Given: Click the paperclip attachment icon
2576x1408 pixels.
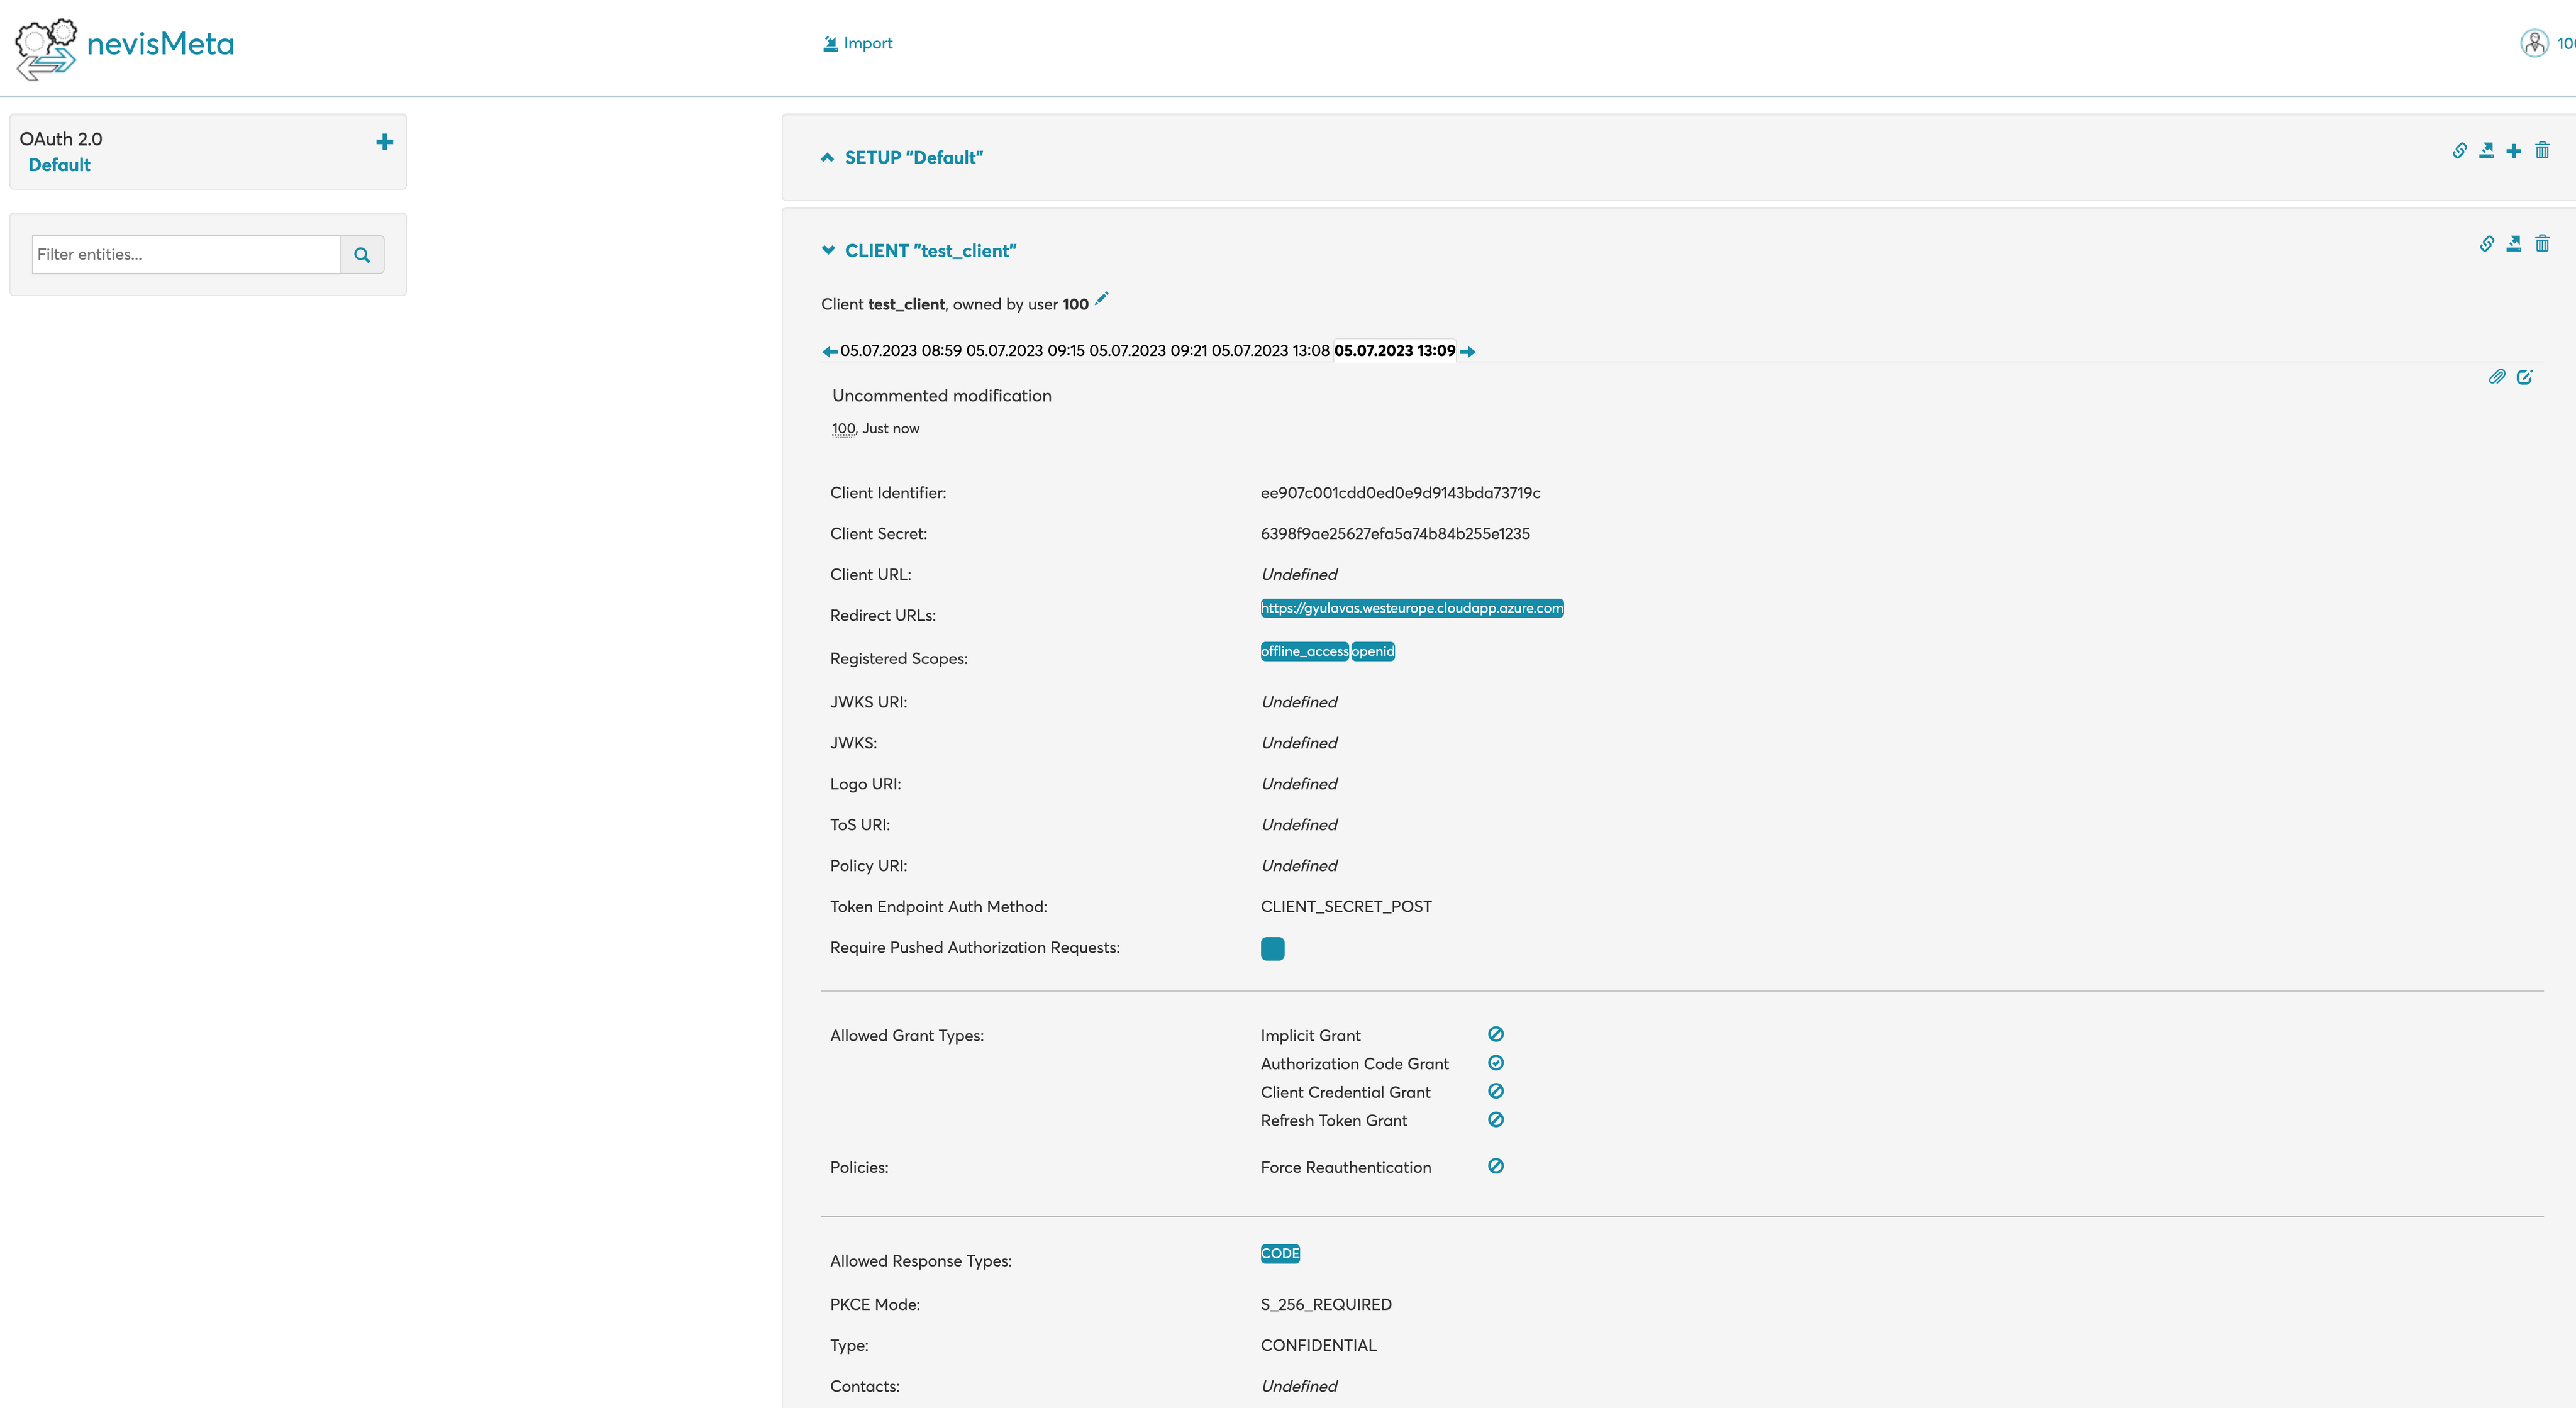Looking at the screenshot, I should (2497, 377).
